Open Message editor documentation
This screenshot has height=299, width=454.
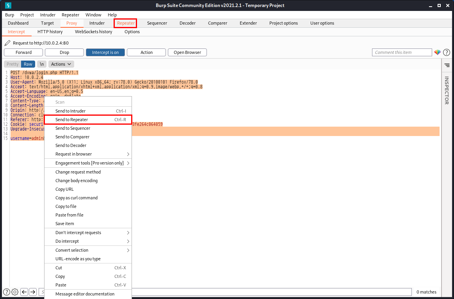[x=88, y=294]
